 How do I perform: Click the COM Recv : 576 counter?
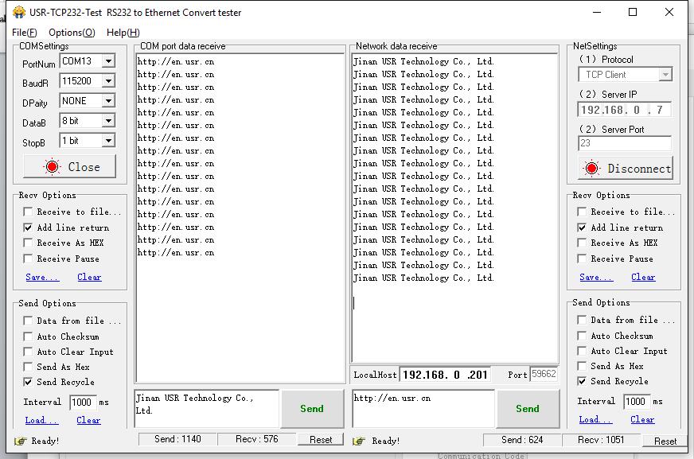pos(257,439)
